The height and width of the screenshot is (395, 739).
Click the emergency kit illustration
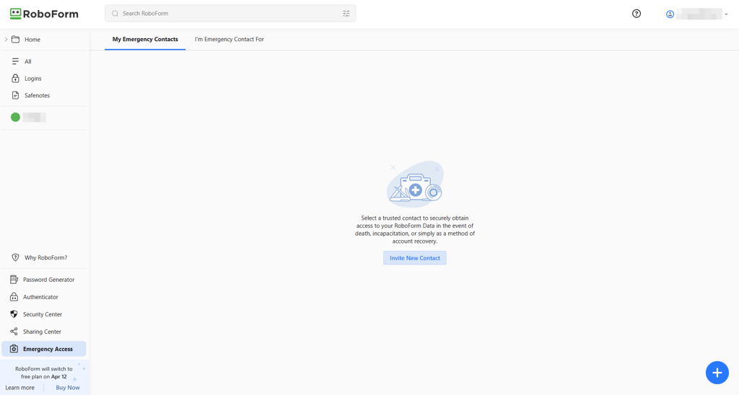415,184
